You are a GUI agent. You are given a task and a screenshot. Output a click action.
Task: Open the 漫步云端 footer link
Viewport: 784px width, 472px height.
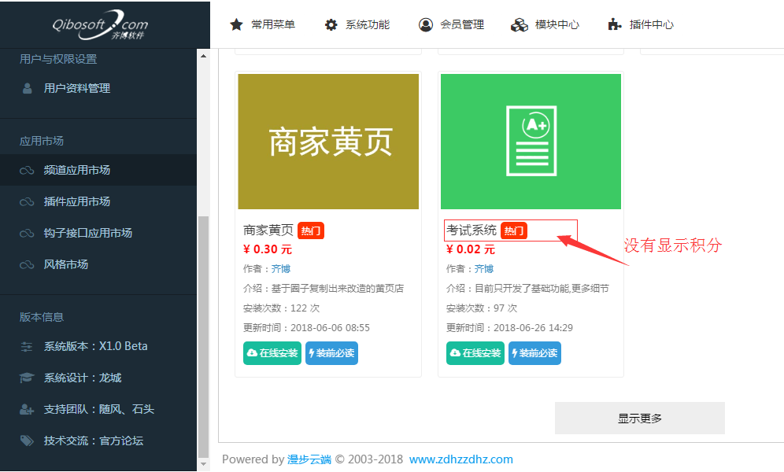coord(309,459)
